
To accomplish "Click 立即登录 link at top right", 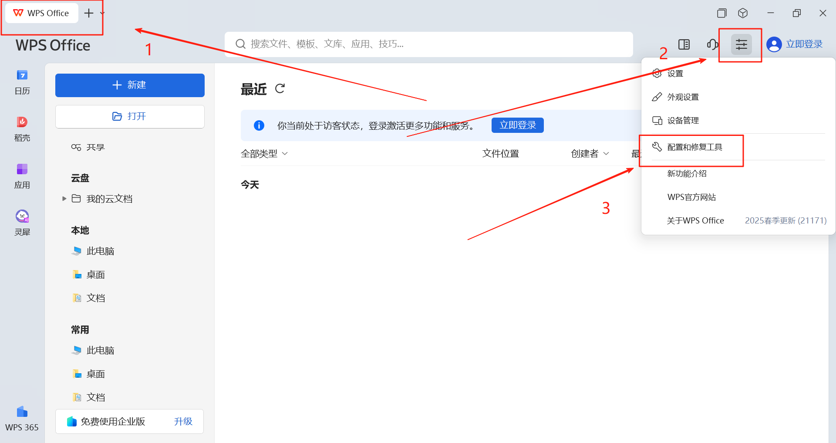I will coord(804,44).
